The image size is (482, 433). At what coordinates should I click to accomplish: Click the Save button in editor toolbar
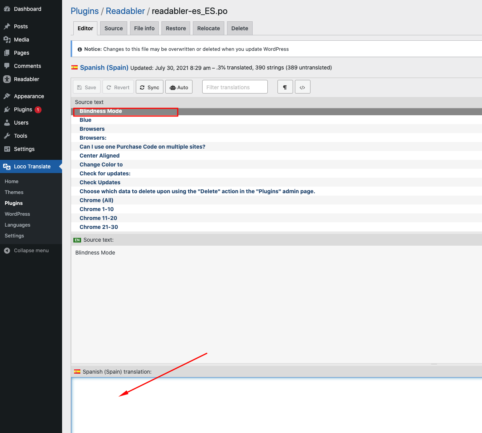coord(87,87)
